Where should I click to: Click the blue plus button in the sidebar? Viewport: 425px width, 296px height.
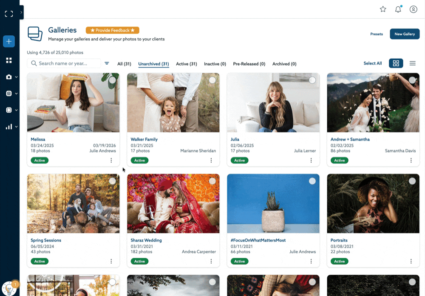click(8, 41)
